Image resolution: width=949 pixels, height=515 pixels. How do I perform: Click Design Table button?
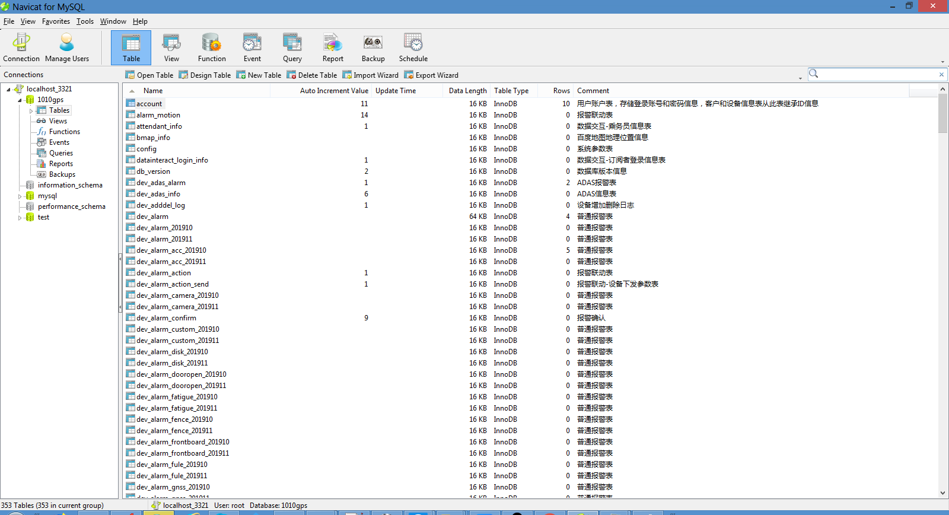tap(205, 75)
